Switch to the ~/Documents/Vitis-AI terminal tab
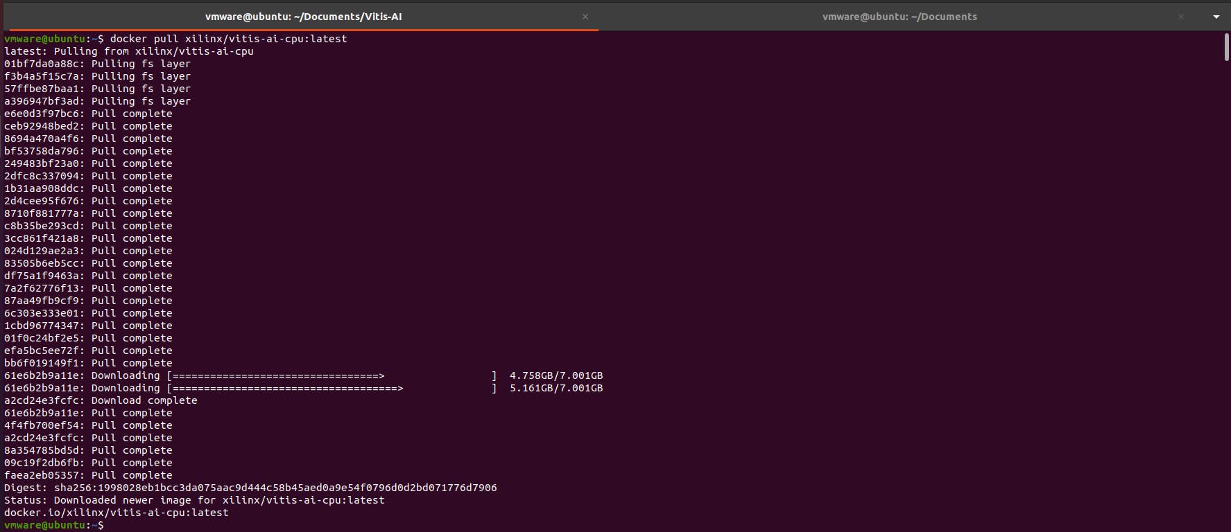The width and height of the screenshot is (1231, 532). point(303,17)
